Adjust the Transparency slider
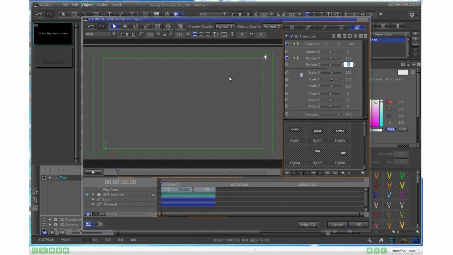 (x=331, y=114)
